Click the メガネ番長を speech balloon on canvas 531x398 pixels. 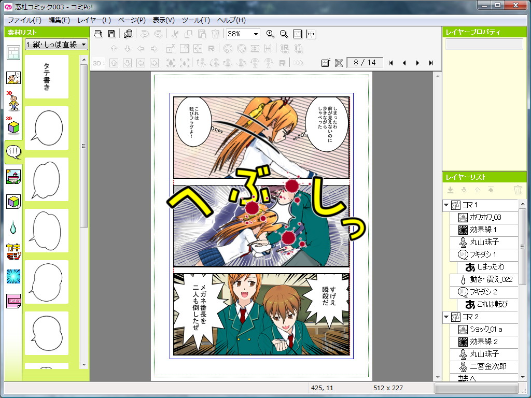pyautogui.click(x=200, y=308)
